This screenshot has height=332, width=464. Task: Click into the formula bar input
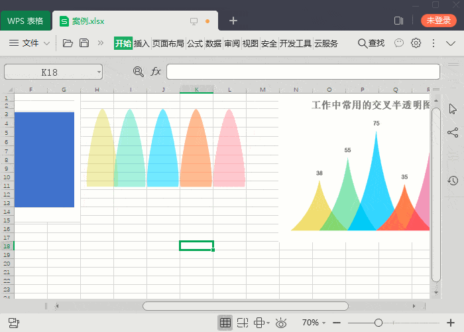point(303,72)
